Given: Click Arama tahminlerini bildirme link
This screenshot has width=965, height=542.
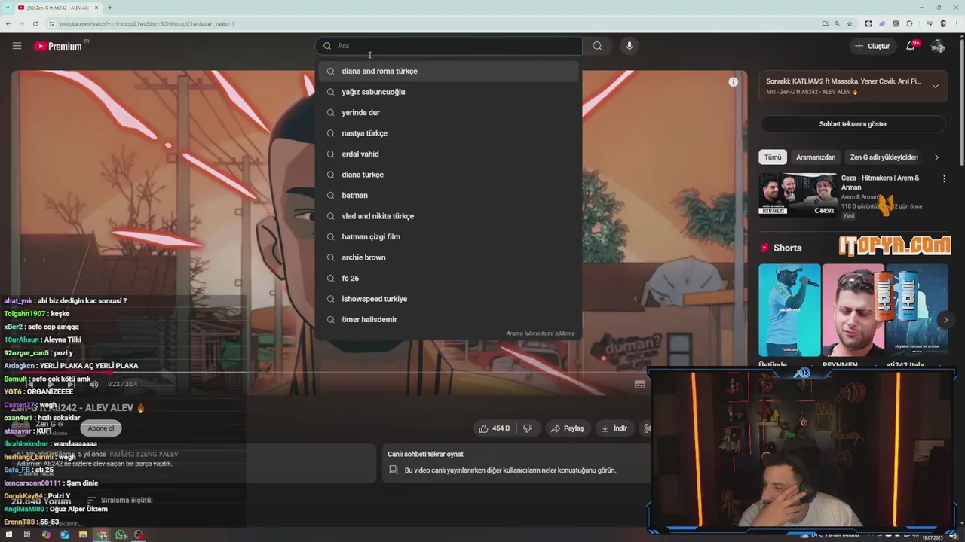Looking at the screenshot, I should [x=541, y=333].
